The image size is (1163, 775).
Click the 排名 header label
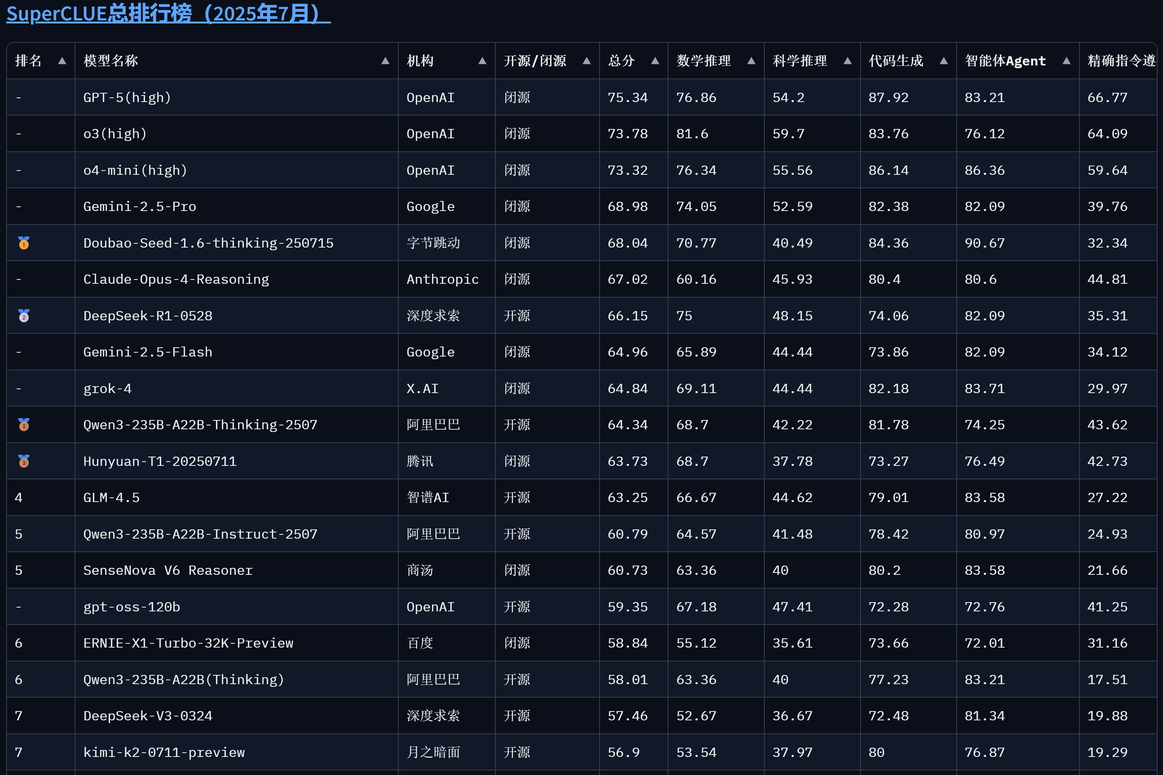(28, 61)
